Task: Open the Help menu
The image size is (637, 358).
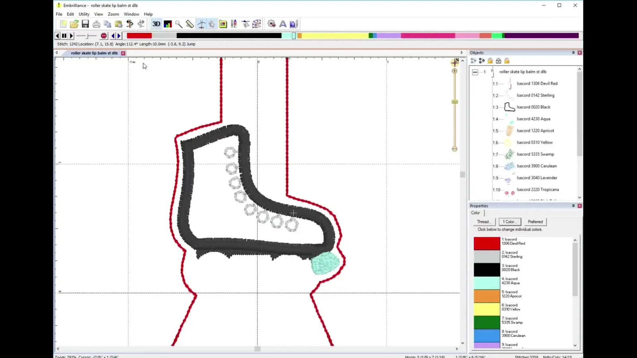Action: (x=148, y=14)
